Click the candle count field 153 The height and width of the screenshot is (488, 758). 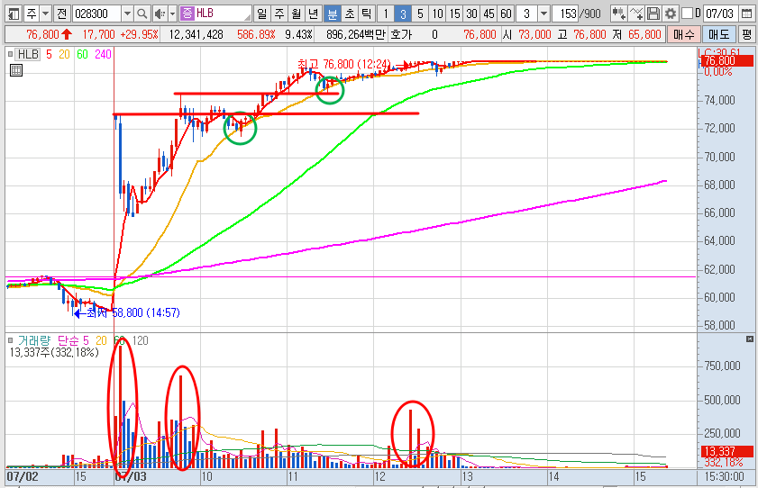click(x=566, y=14)
